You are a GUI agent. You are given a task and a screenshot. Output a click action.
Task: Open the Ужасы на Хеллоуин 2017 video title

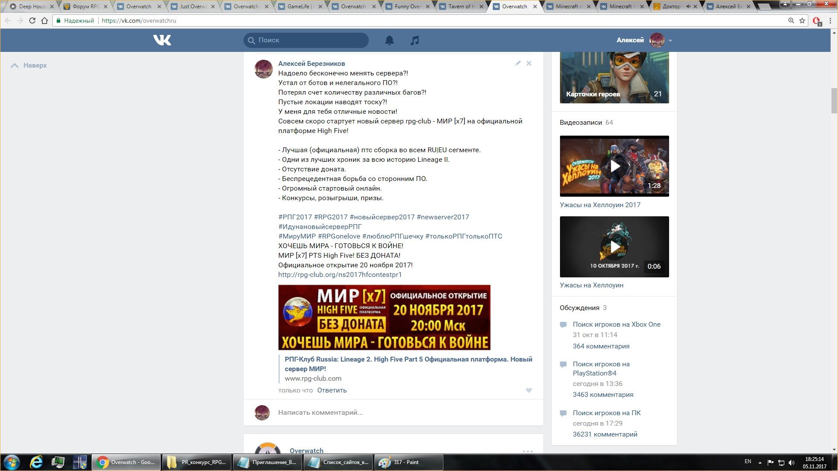pyautogui.click(x=600, y=205)
